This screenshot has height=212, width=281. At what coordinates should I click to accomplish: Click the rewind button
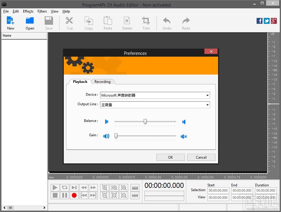84,188
